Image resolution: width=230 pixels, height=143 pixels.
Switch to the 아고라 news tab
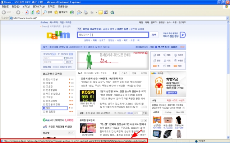click(x=144, y=73)
